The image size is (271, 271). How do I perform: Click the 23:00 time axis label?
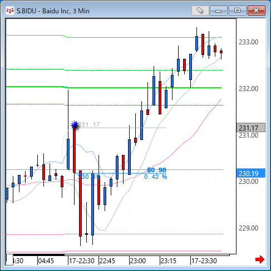pyautogui.click(x=137, y=261)
